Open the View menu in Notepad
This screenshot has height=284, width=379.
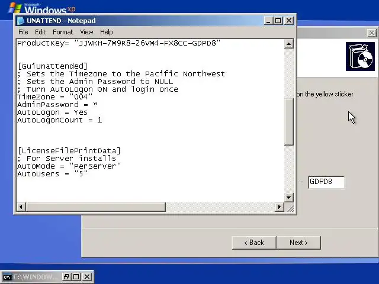point(86,32)
